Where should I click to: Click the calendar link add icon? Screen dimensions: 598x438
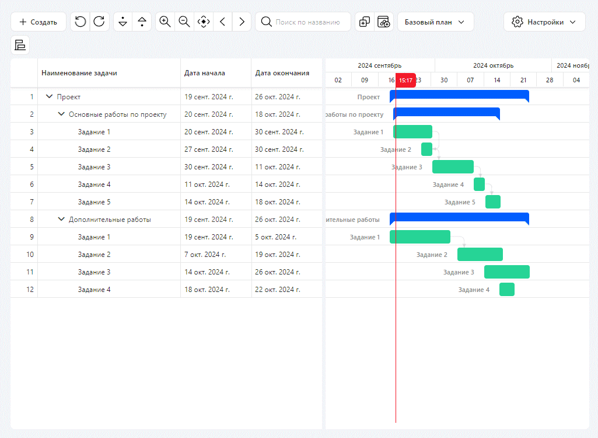pos(384,22)
